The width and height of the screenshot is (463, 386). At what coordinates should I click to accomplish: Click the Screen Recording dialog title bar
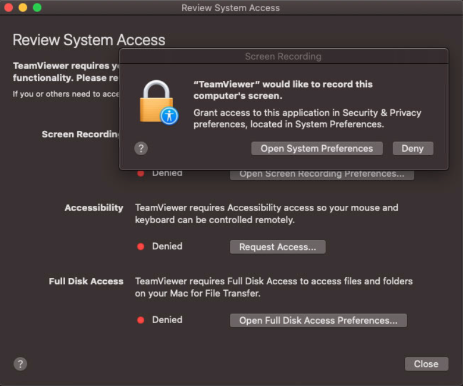(x=283, y=56)
